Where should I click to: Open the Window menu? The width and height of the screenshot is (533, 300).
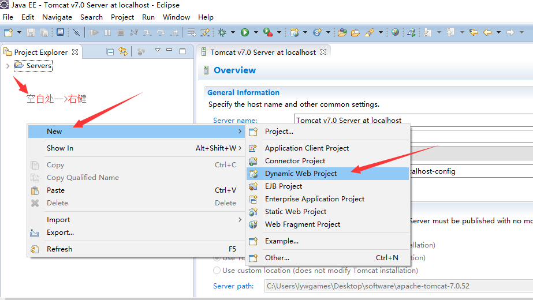[x=177, y=17]
